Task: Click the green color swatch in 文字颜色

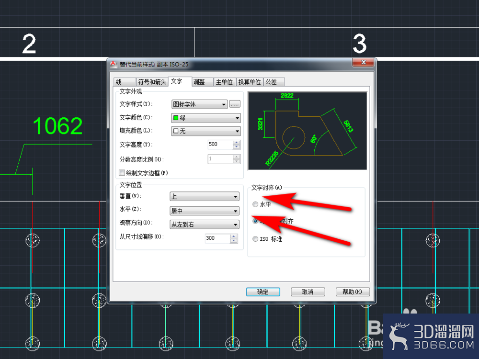Action: click(x=176, y=118)
